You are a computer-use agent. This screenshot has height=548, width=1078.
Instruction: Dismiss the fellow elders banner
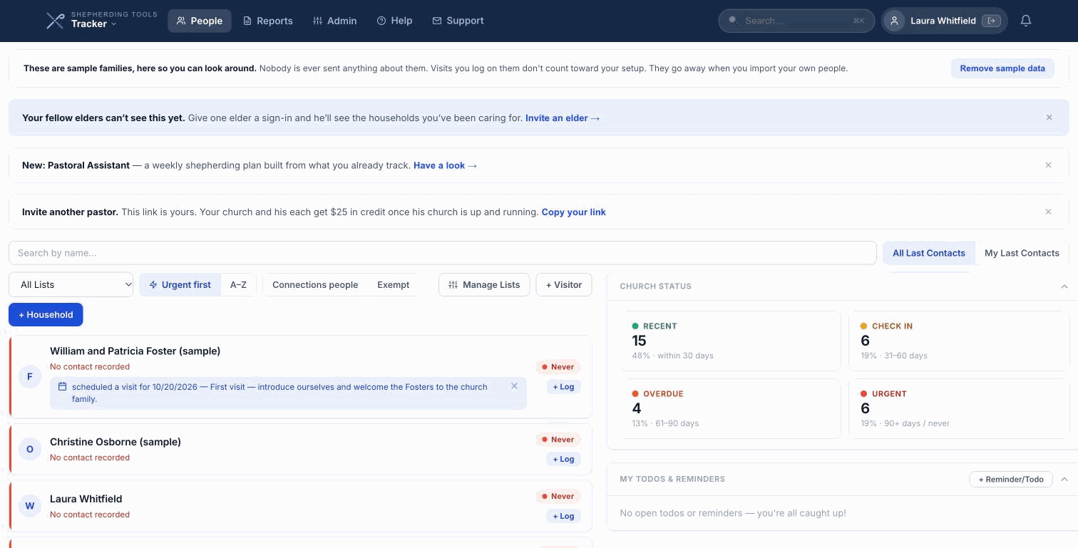coord(1049,118)
